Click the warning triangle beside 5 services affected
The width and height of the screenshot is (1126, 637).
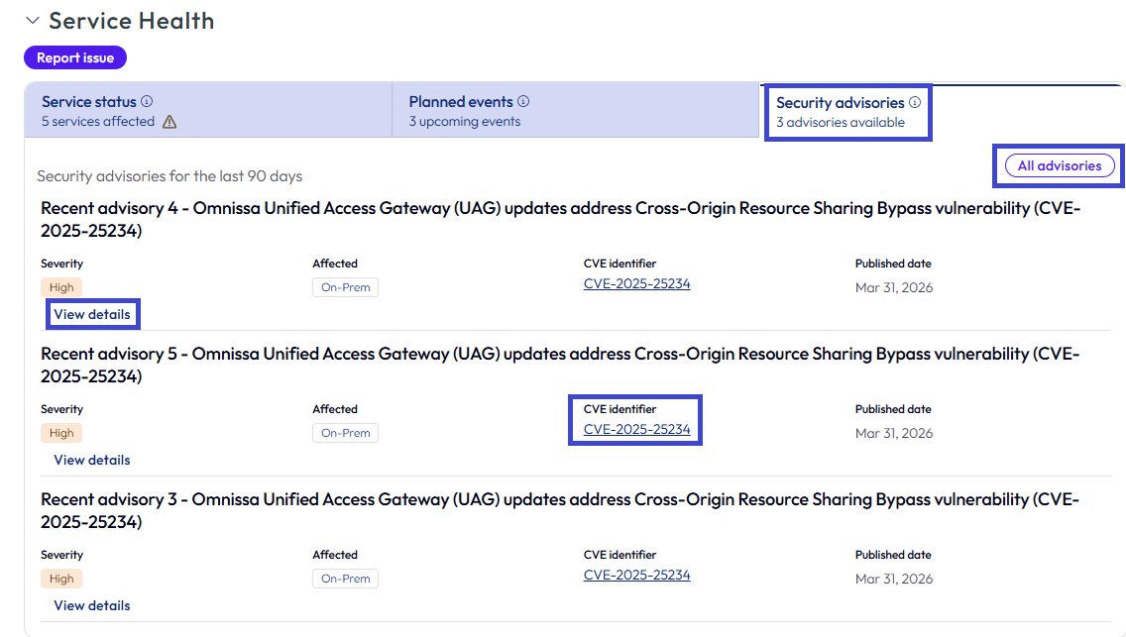coord(169,122)
